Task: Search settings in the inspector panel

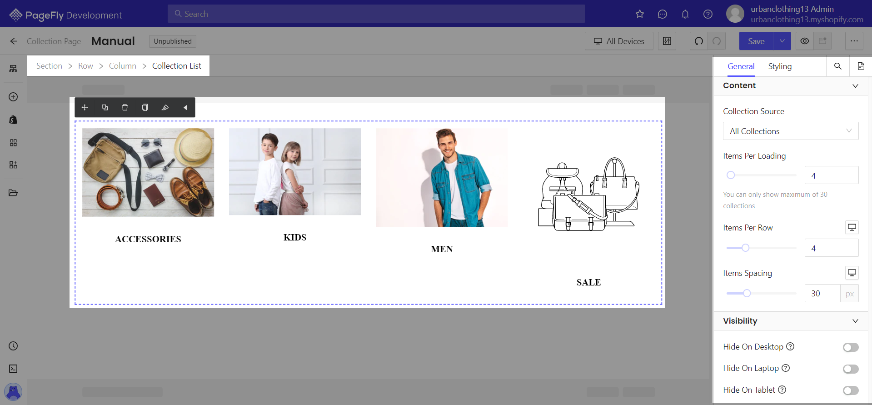Action: [838, 66]
